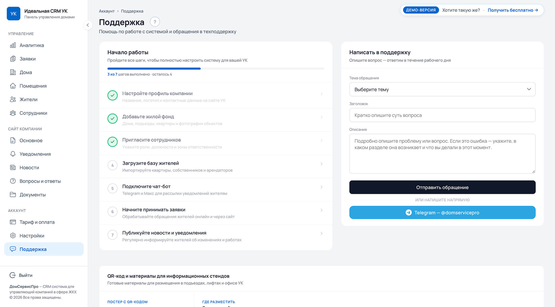Click Поддержка breadcrumb text
This screenshot has width=555, height=307.
132,11
